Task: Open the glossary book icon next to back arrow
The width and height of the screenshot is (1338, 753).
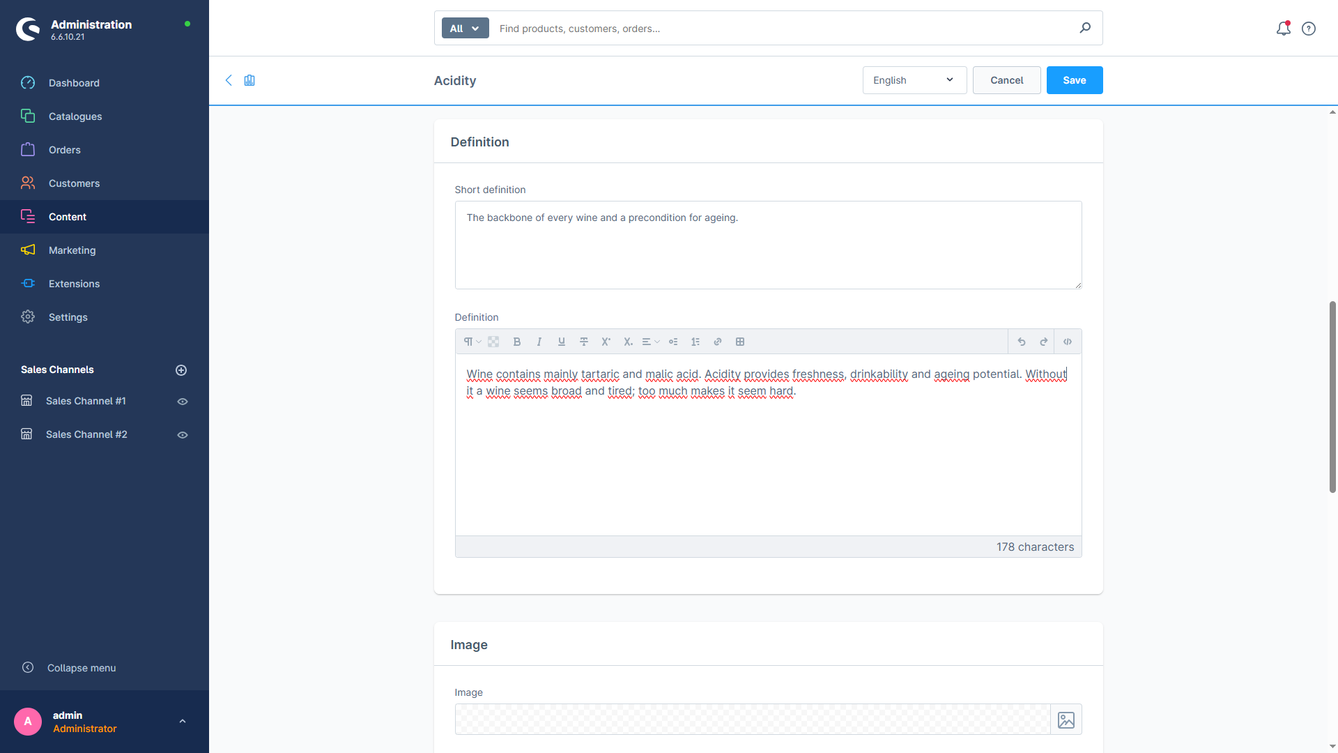Action: pyautogui.click(x=249, y=80)
